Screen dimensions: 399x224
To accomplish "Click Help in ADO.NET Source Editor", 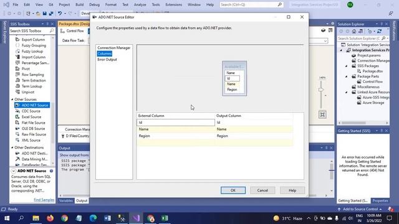I will [292, 190].
